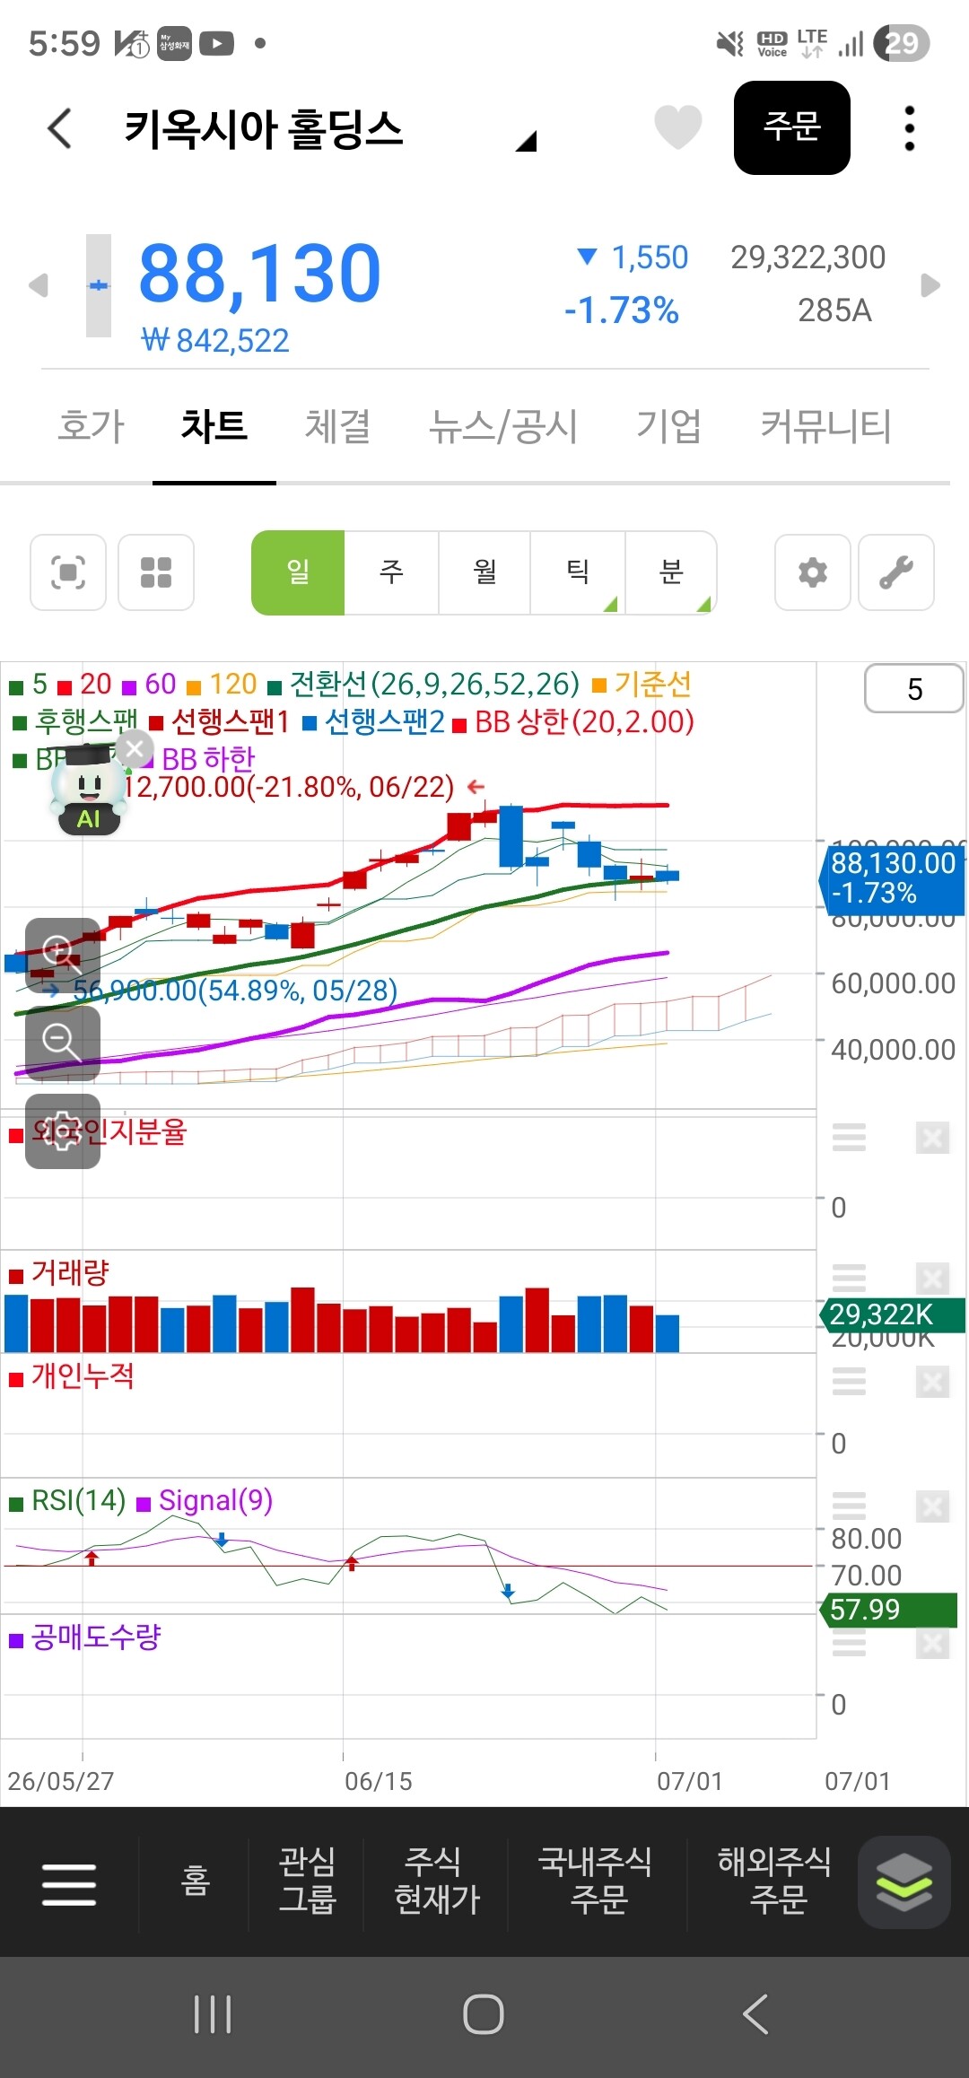
Task: Toggle fullscreen chart icon
Action: (68, 572)
